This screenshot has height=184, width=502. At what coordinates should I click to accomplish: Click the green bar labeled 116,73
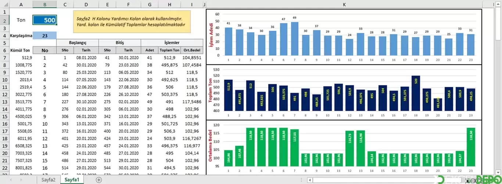click(349, 149)
